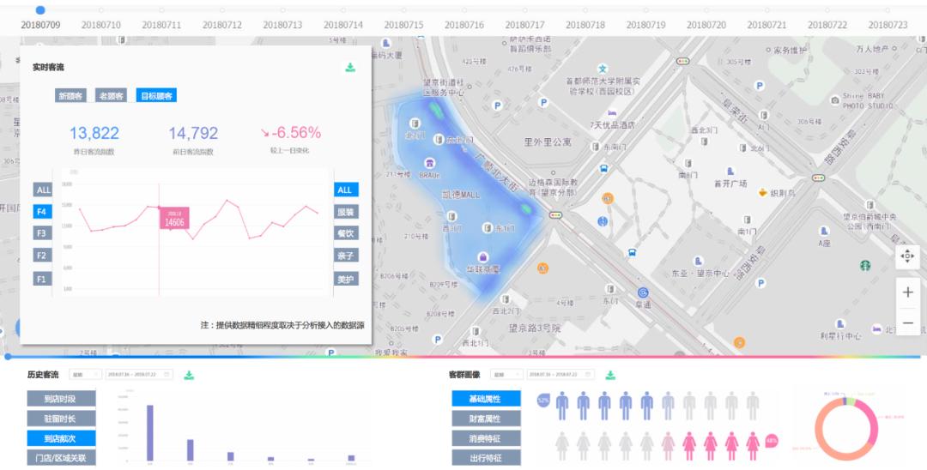Click the 7天优品酒店 hotel bed icon
The height and width of the screenshot is (470, 927).
pyautogui.click(x=612, y=112)
